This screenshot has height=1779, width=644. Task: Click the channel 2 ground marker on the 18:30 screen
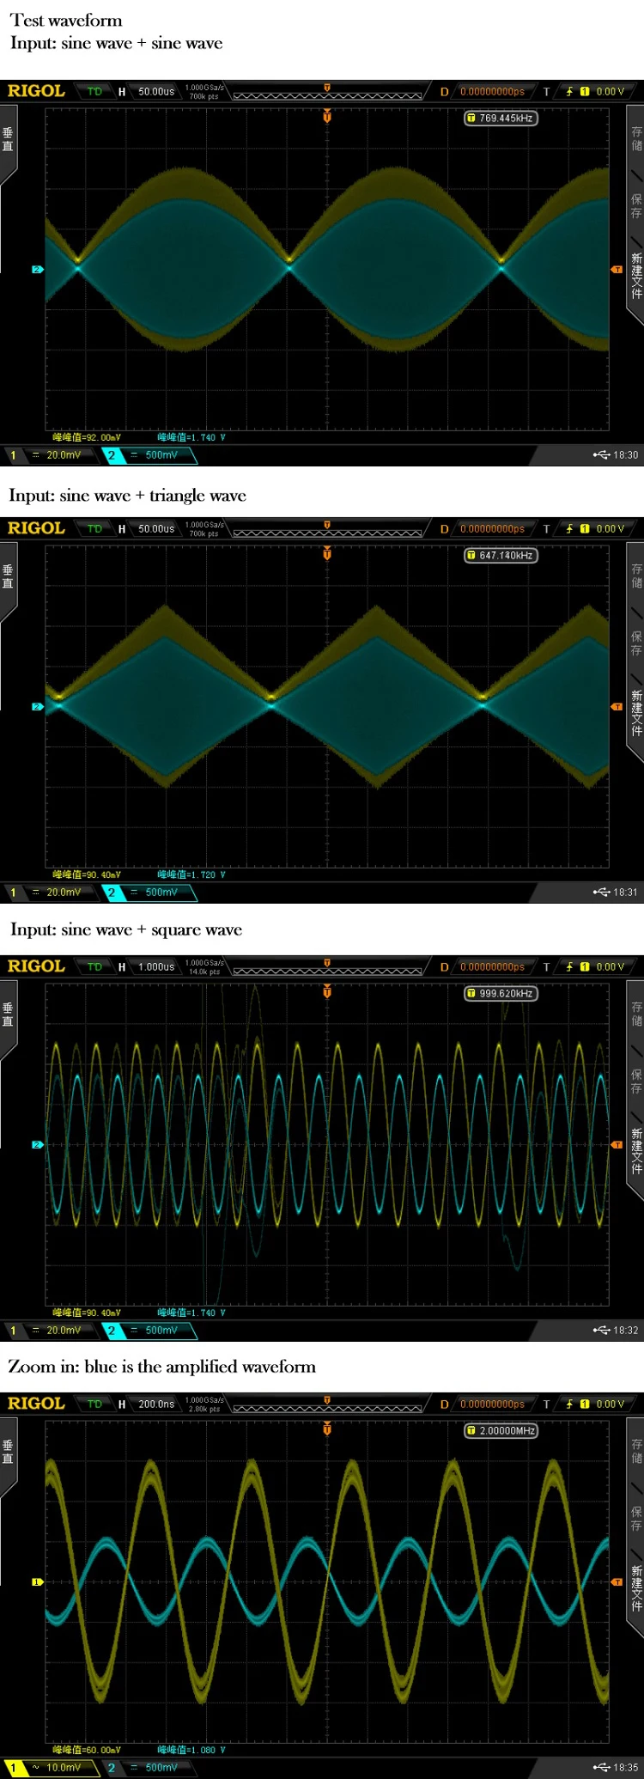(x=37, y=270)
